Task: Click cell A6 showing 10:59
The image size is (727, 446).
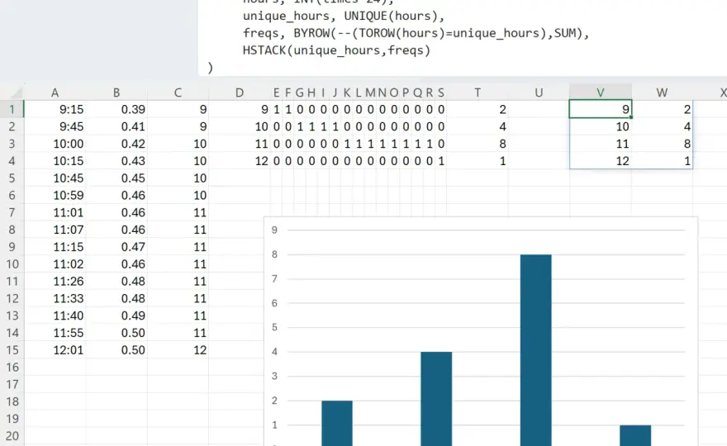Action: click(55, 195)
